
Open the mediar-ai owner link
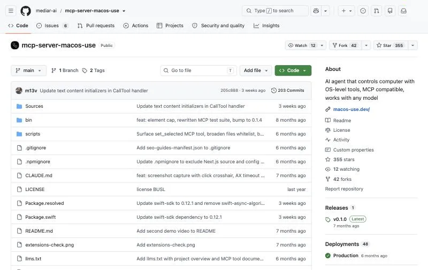tap(46, 11)
